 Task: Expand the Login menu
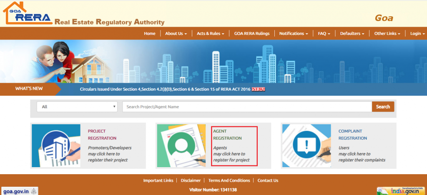[417, 33]
